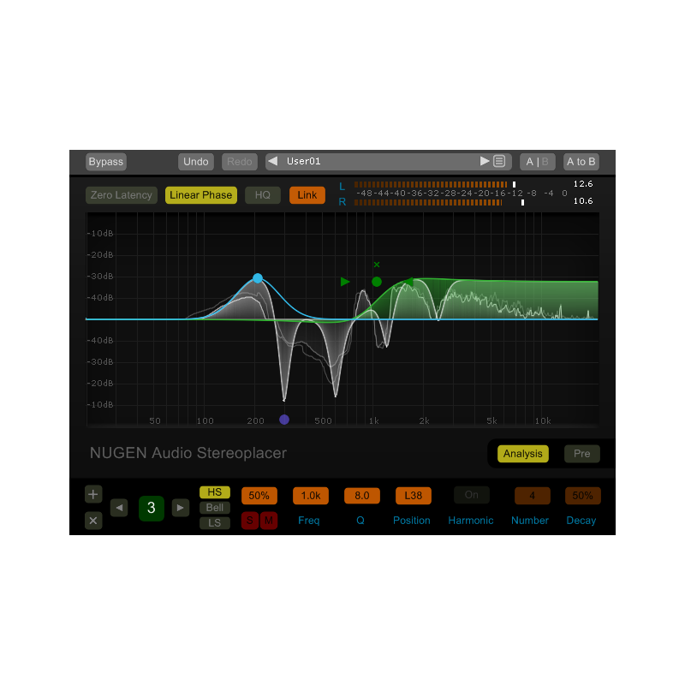Advance to the next band arrow
The width and height of the screenshot is (685, 685).
(181, 507)
